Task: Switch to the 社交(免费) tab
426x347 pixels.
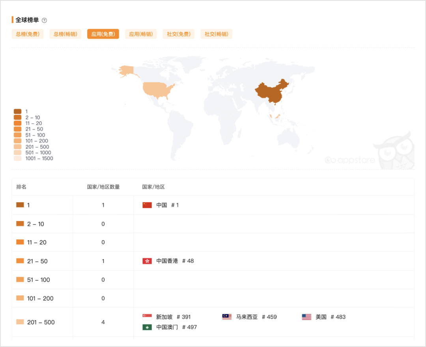Action: click(x=179, y=34)
